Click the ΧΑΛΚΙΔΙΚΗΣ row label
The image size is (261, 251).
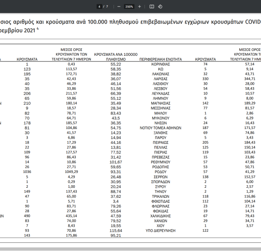click(161, 216)
